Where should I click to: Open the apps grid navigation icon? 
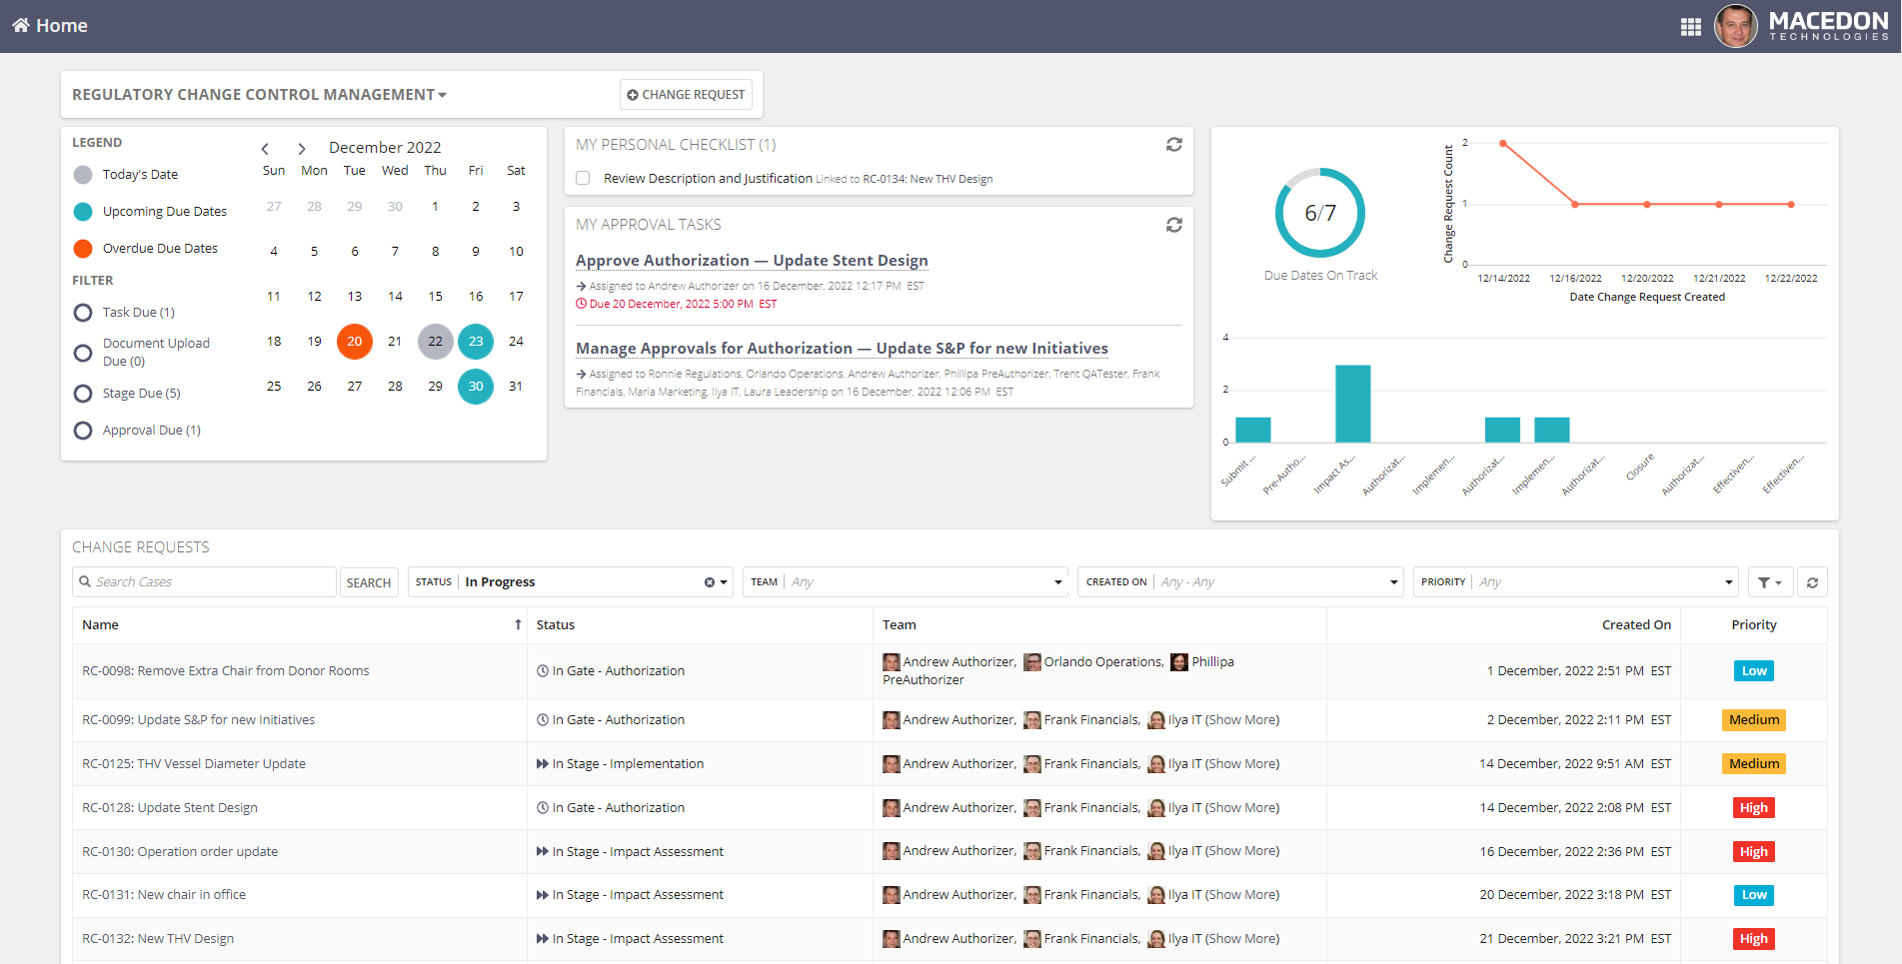pos(1690,27)
